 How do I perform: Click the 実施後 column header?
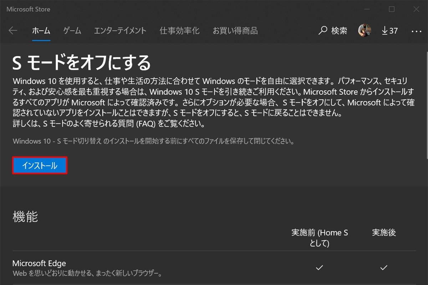click(x=384, y=233)
